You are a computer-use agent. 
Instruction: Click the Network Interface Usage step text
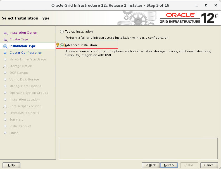pos(28,59)
